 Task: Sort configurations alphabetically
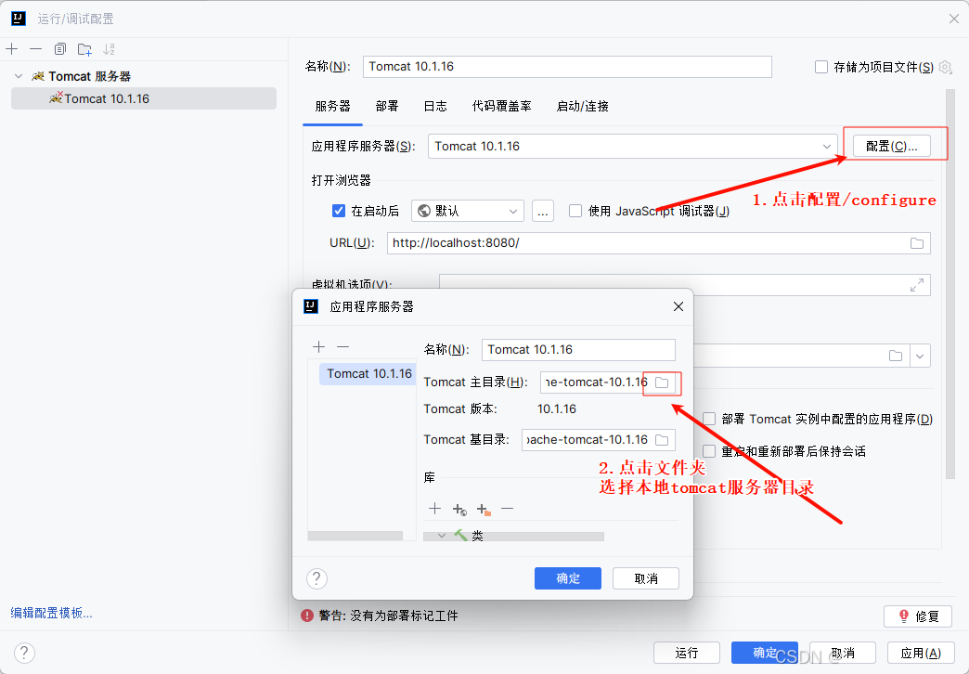point(109,49)
